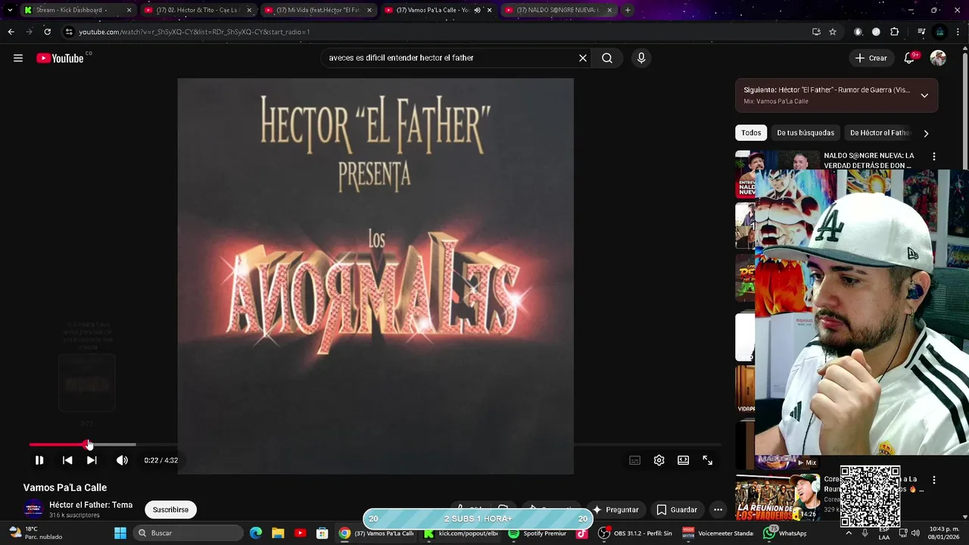Open the browser extensions puzzle icon
The image size is (969, 545).
coord(895,32)
